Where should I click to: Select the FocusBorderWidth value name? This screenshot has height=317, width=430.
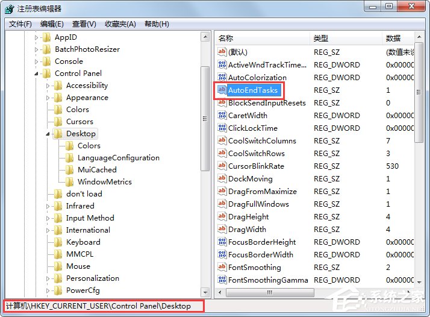pos(261,255)
